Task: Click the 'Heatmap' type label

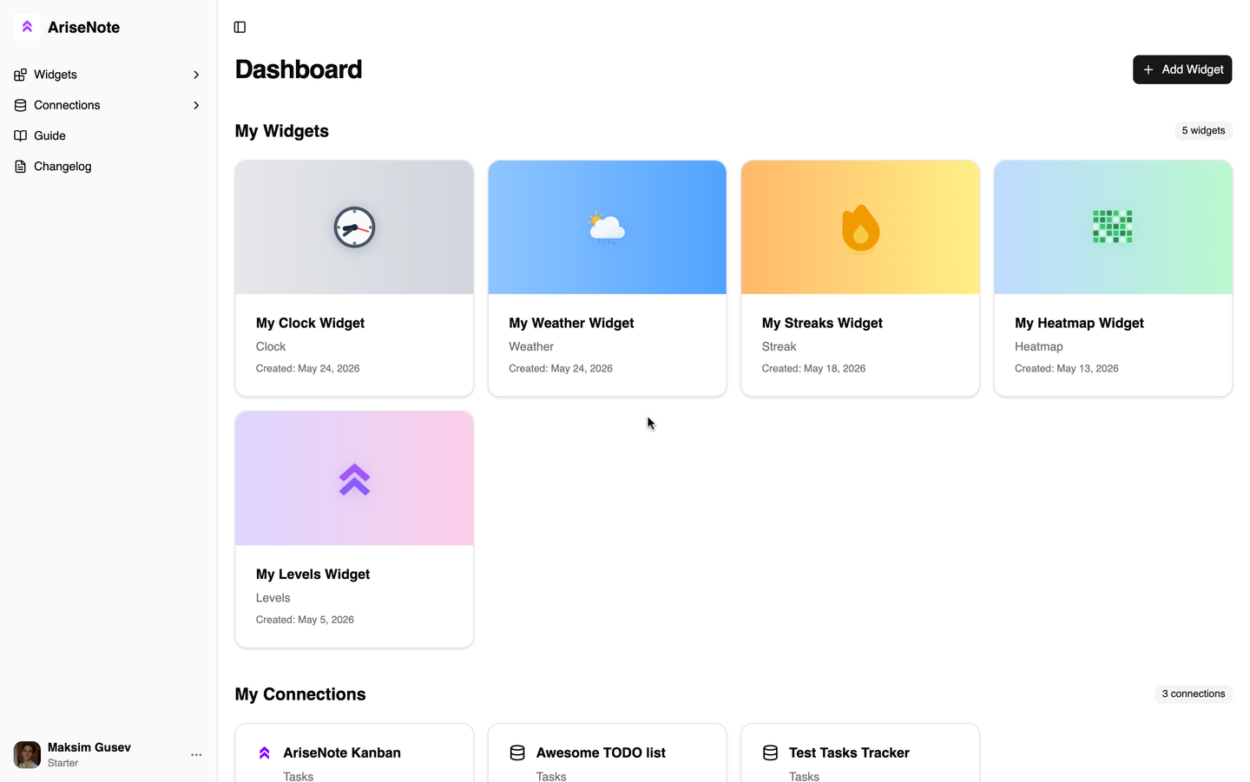Action: [1038, 346]
